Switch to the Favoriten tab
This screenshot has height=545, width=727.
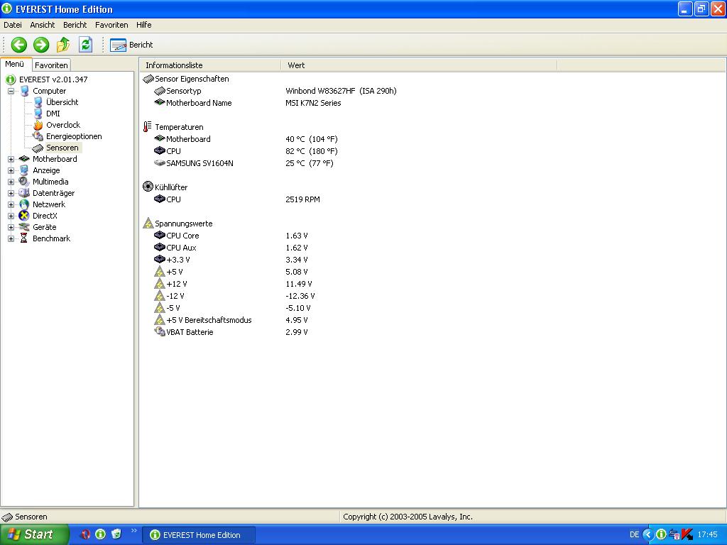click(51, 65)
